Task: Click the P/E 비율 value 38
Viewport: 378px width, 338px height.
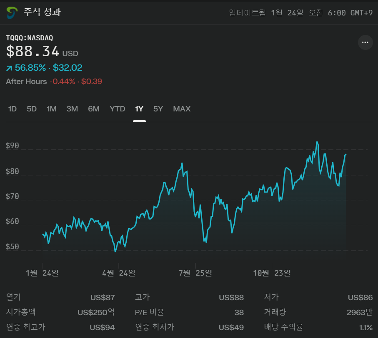Action: [239, 313]
